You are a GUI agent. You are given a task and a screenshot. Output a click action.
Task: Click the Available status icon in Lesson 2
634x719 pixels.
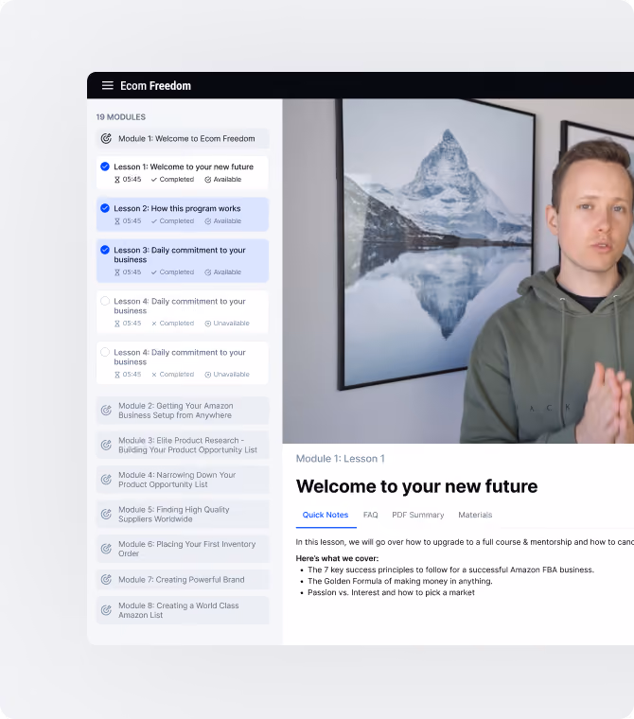208,221
